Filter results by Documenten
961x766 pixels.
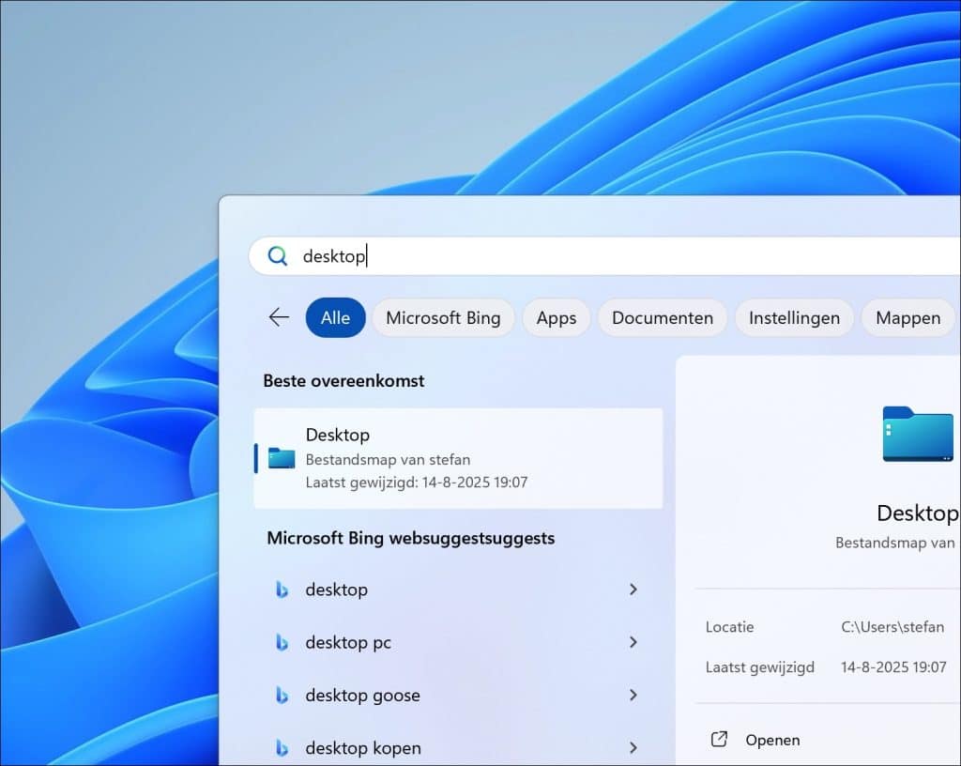click(x=663, y=317)
